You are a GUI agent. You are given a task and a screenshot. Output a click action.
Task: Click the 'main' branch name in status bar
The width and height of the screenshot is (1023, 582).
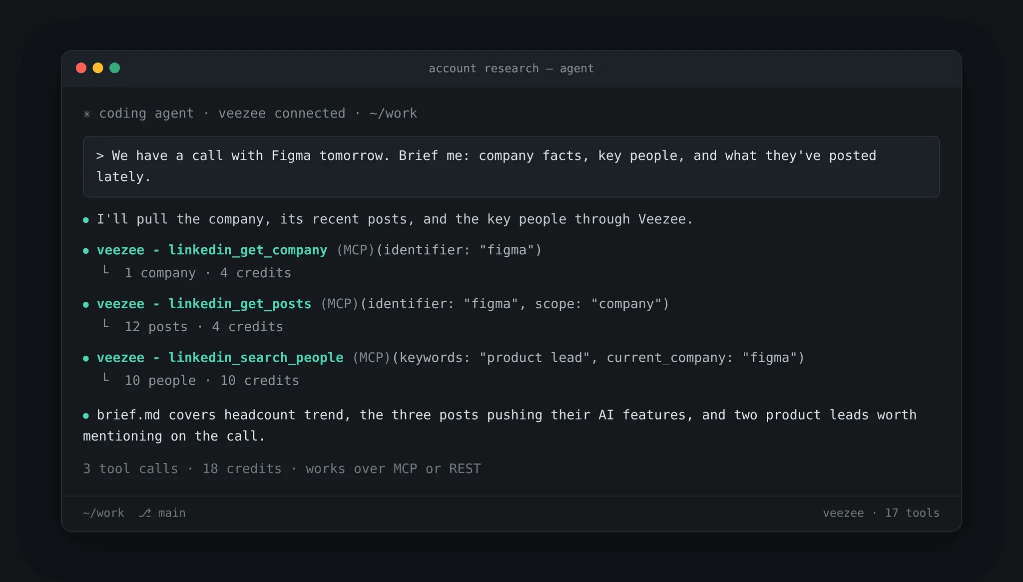(x=172, y=513)
